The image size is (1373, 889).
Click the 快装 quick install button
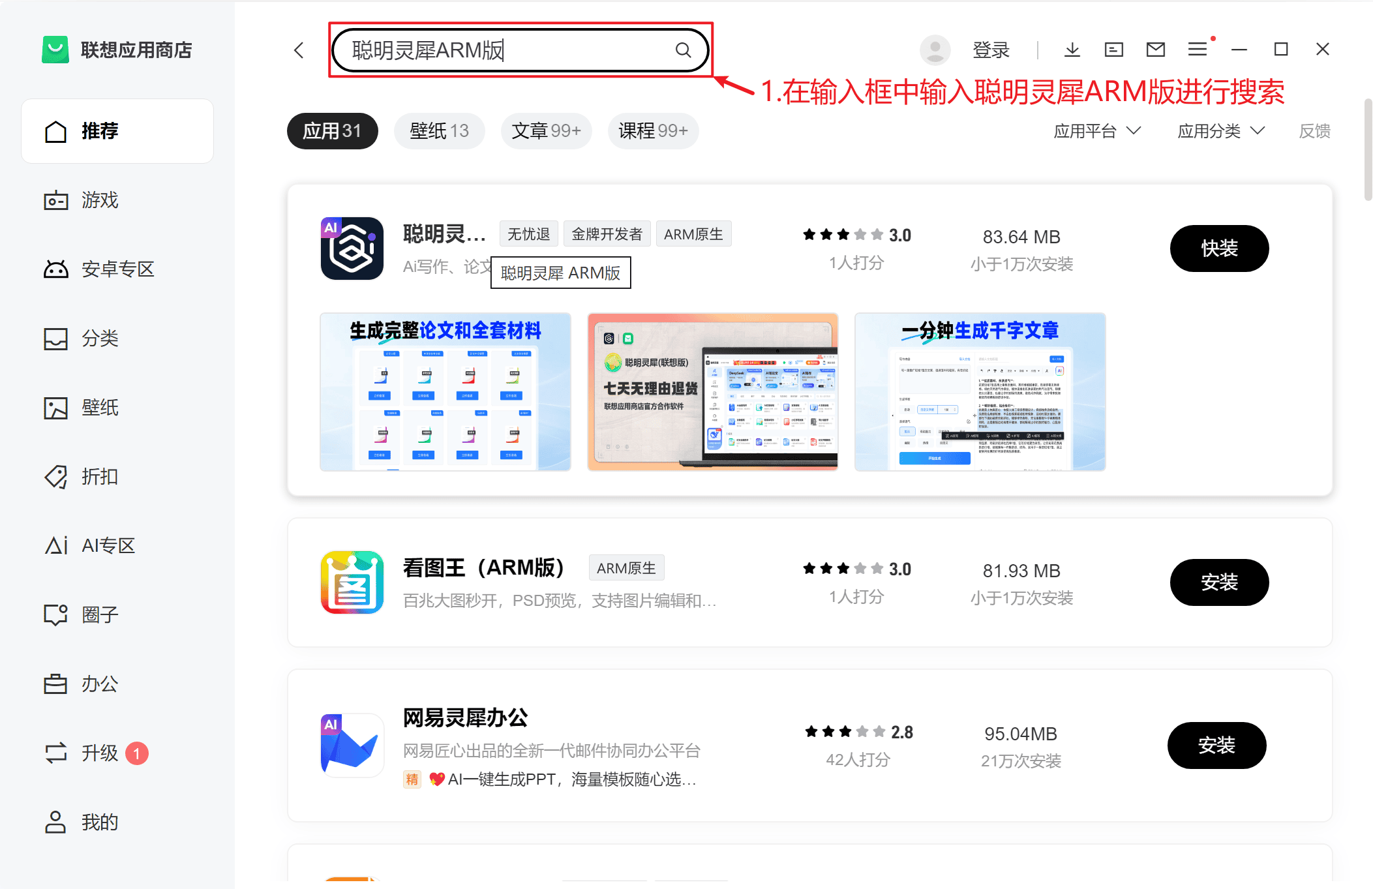click(1220, 249)
